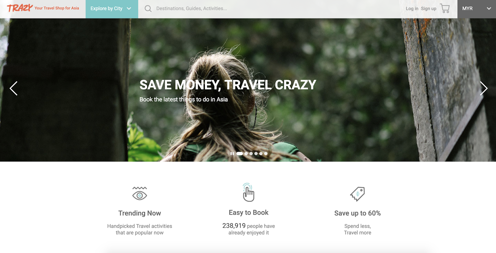
Task: Click the Save up to 60% heading
Action: pos(357,213)
